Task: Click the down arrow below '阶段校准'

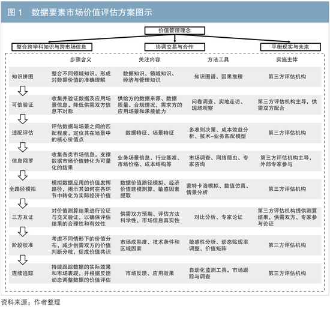Action: click(x=23, y=260)
